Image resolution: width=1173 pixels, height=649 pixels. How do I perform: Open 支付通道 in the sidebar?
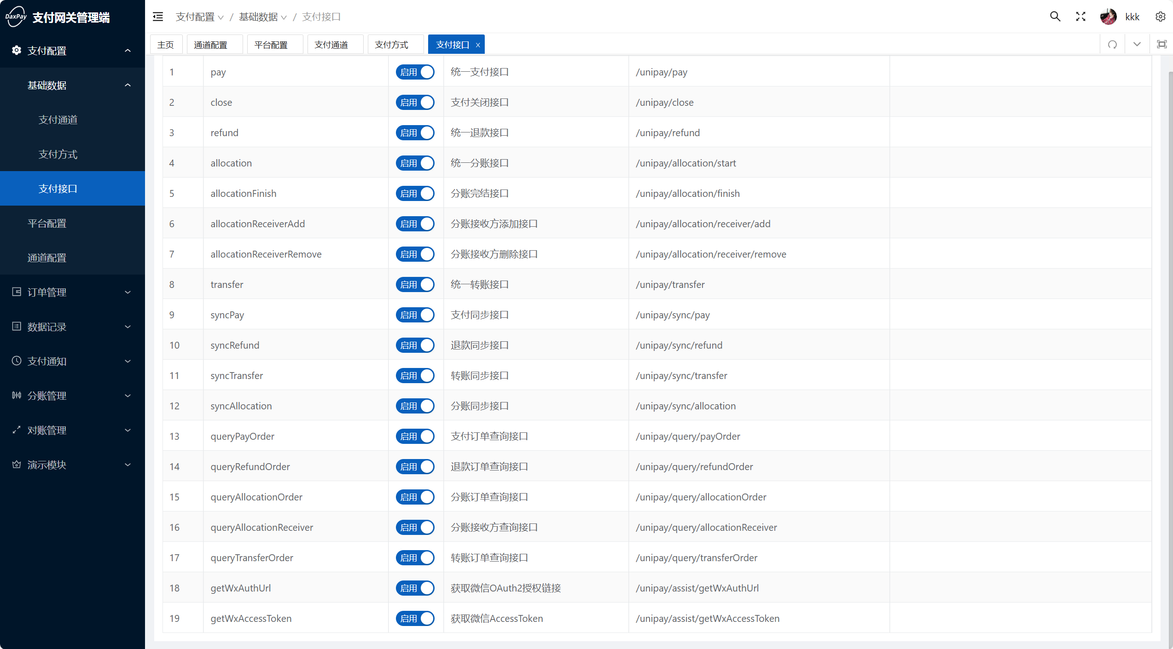coord(73,120)
